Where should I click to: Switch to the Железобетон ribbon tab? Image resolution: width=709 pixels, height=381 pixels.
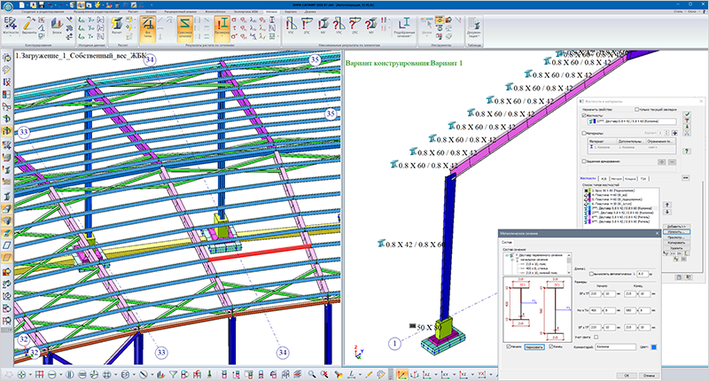(214, 11)
